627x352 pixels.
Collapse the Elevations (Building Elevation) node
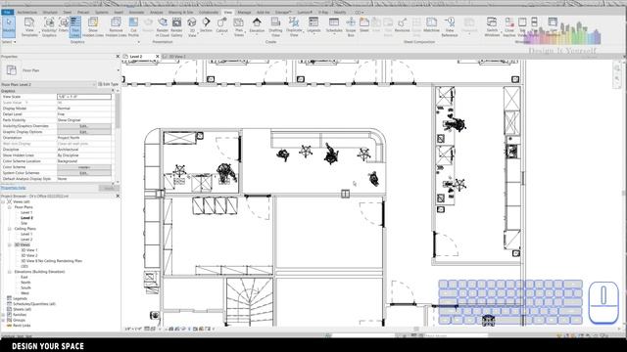(10, 272)
